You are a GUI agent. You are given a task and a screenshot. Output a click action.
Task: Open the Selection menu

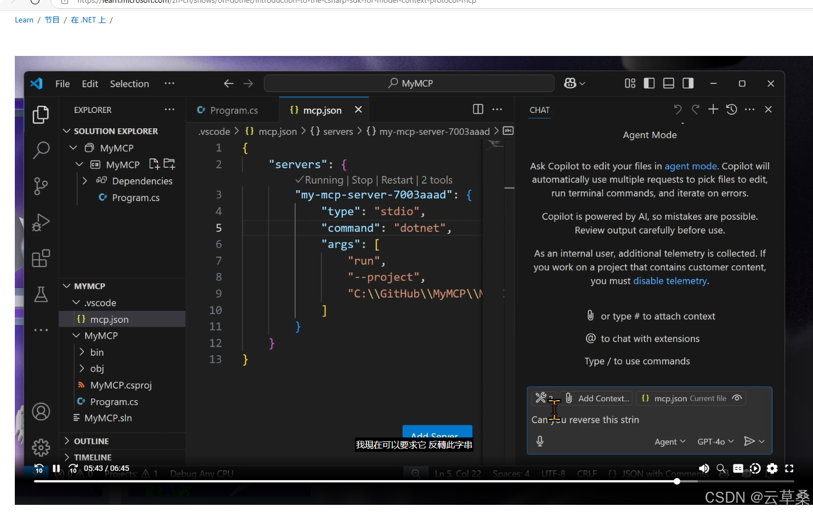(x=129, y=83)
